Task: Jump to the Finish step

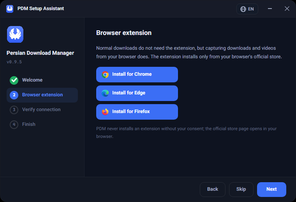Action: 42,124
